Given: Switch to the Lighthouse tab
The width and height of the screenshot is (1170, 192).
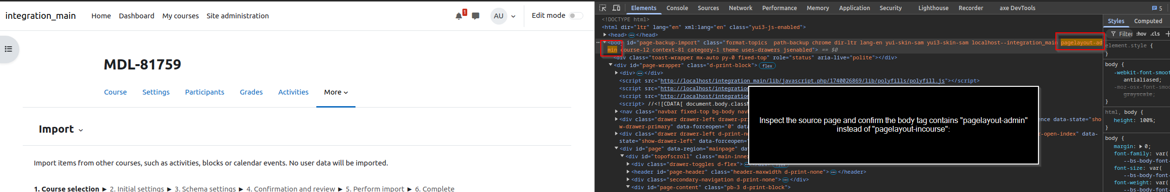Looking at the screenshot, I should 933,8.
